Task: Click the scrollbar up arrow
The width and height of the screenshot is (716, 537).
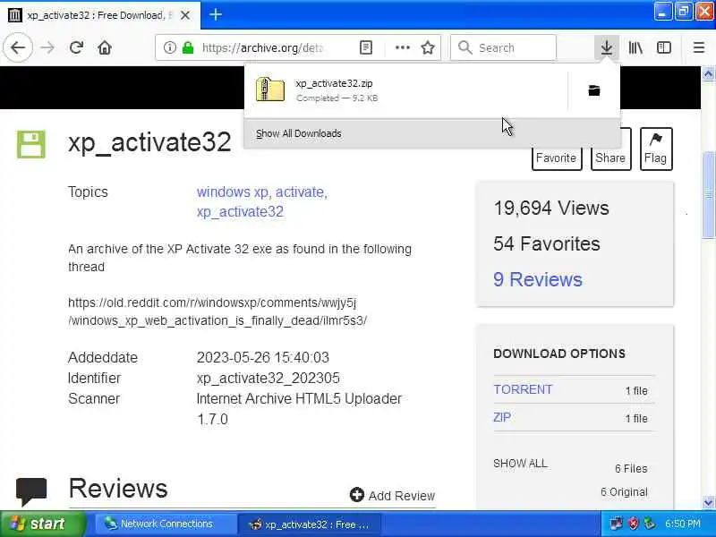Action: click(x=708, y=73)
